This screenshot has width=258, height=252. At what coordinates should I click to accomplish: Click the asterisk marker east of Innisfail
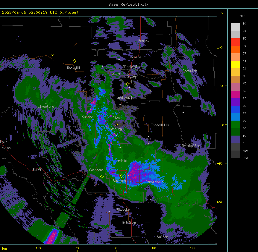[x=150, y=91]
